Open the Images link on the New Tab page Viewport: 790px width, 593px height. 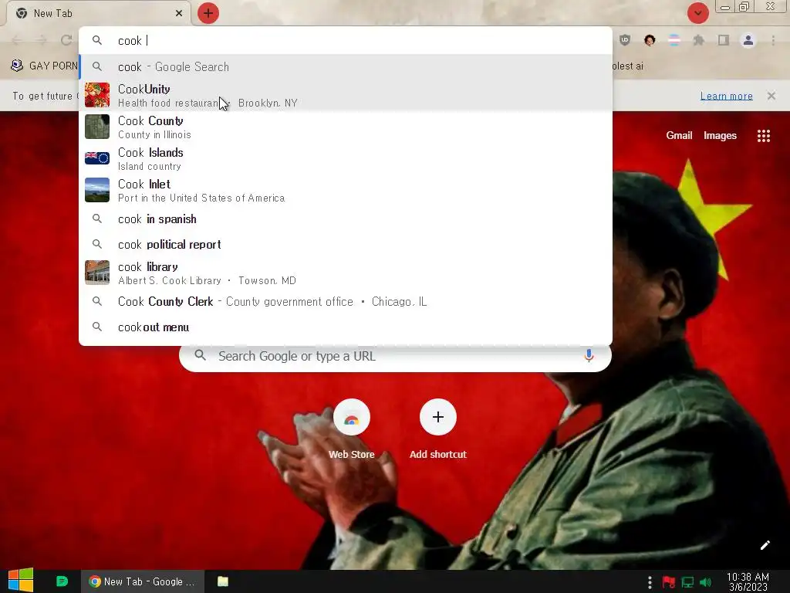720,135
